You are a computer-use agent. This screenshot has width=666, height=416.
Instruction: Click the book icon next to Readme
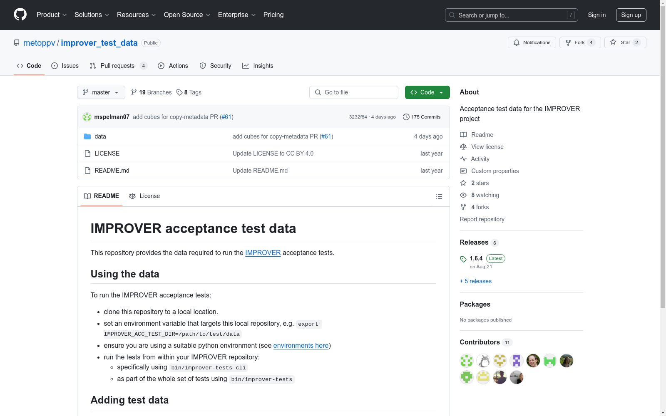point(463,135)
